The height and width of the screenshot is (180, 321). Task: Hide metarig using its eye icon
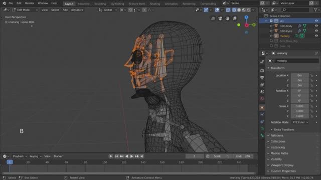tap(316, 36)
